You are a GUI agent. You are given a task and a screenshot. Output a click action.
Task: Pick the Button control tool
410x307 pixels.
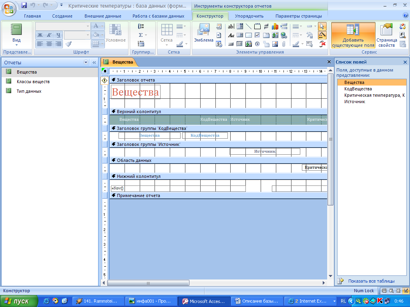coord(231,44)
